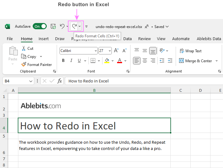Turn off the AutoSave switch
The image size is (223, 168).
coord(40,26)
